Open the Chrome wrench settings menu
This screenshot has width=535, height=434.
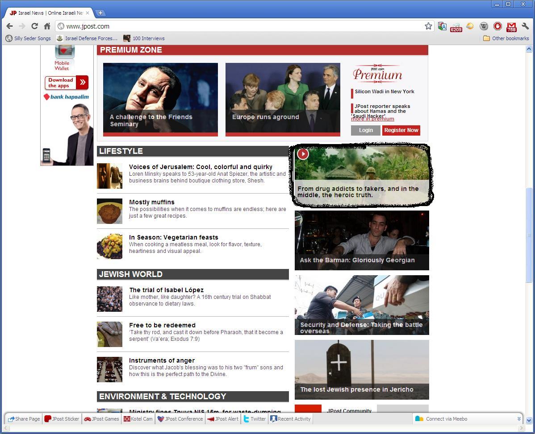[525, 26]
